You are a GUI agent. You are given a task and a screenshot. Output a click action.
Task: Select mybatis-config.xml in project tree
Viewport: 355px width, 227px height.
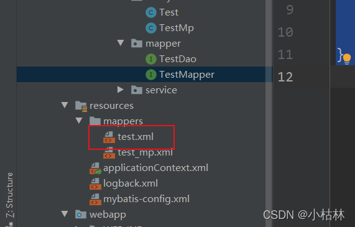pos(146,199)
